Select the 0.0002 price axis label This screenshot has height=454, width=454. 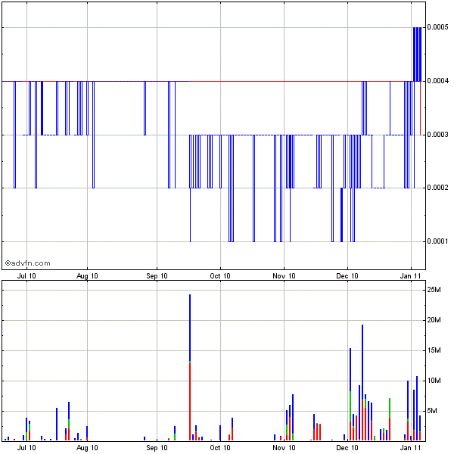point(437,188)
